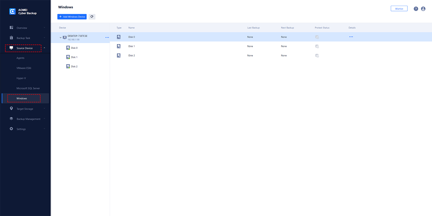Click Next Backup None value for Disk 2

tap(284, 56)
